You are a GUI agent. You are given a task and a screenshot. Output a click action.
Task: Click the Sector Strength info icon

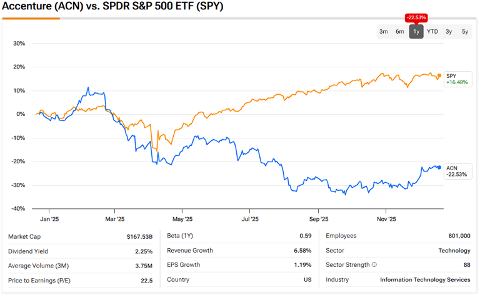click(x=374, y=265)
